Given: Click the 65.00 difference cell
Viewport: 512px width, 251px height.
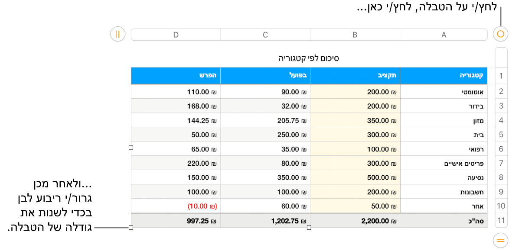Looking at the screenshot, I should click(x=176, y=149).
